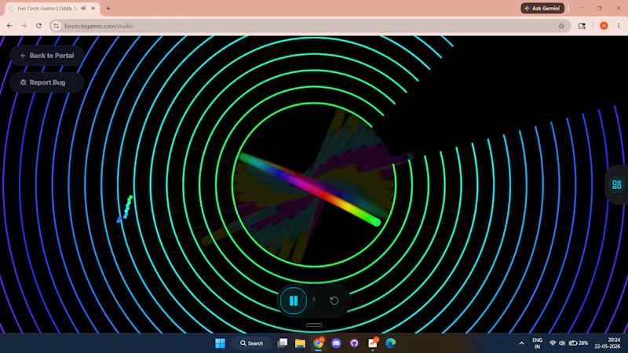The width and height of the screenshot is (628, 353).
Task: Open volume control in system tray
Action: tap(562, 344)
